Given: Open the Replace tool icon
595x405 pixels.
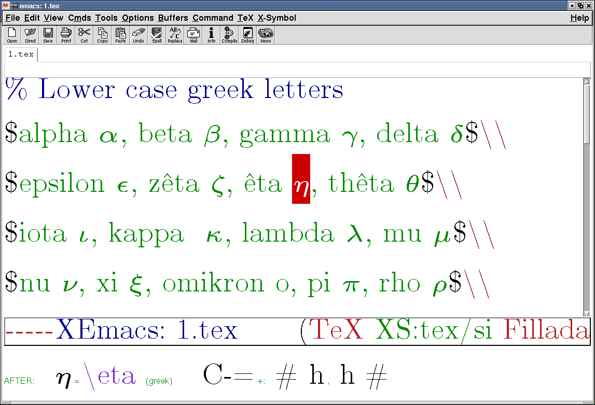Looking at the screenshot, I should coord(175,35).
